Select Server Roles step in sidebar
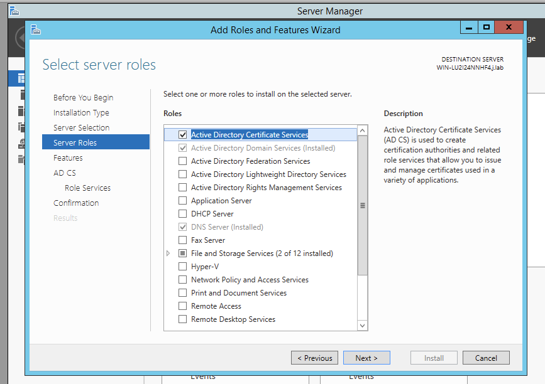The width and height of the screenshot is (545, 384). tap(96, 142)
